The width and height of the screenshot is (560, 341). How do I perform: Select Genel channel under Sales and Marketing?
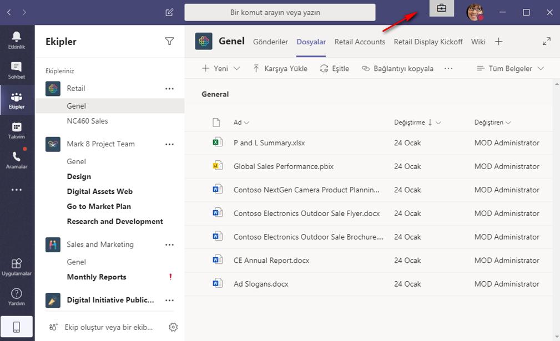click(77, 262)
